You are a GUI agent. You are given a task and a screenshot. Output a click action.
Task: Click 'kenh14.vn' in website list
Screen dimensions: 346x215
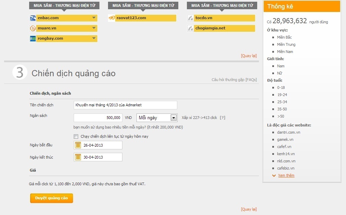click(286, 154)
